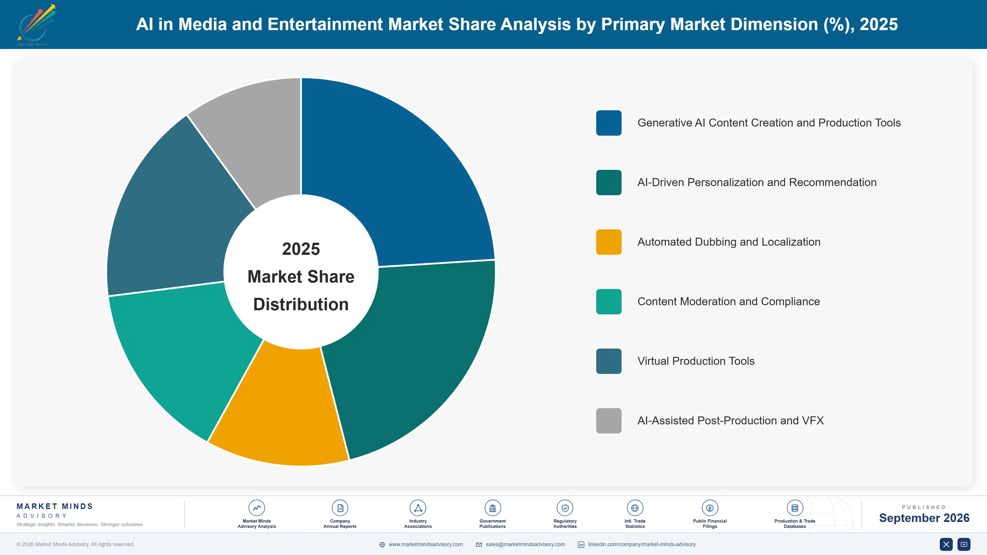Click the Public Financial Filings icon
Screen dimensions: 987x555
(x=710, y=508)
